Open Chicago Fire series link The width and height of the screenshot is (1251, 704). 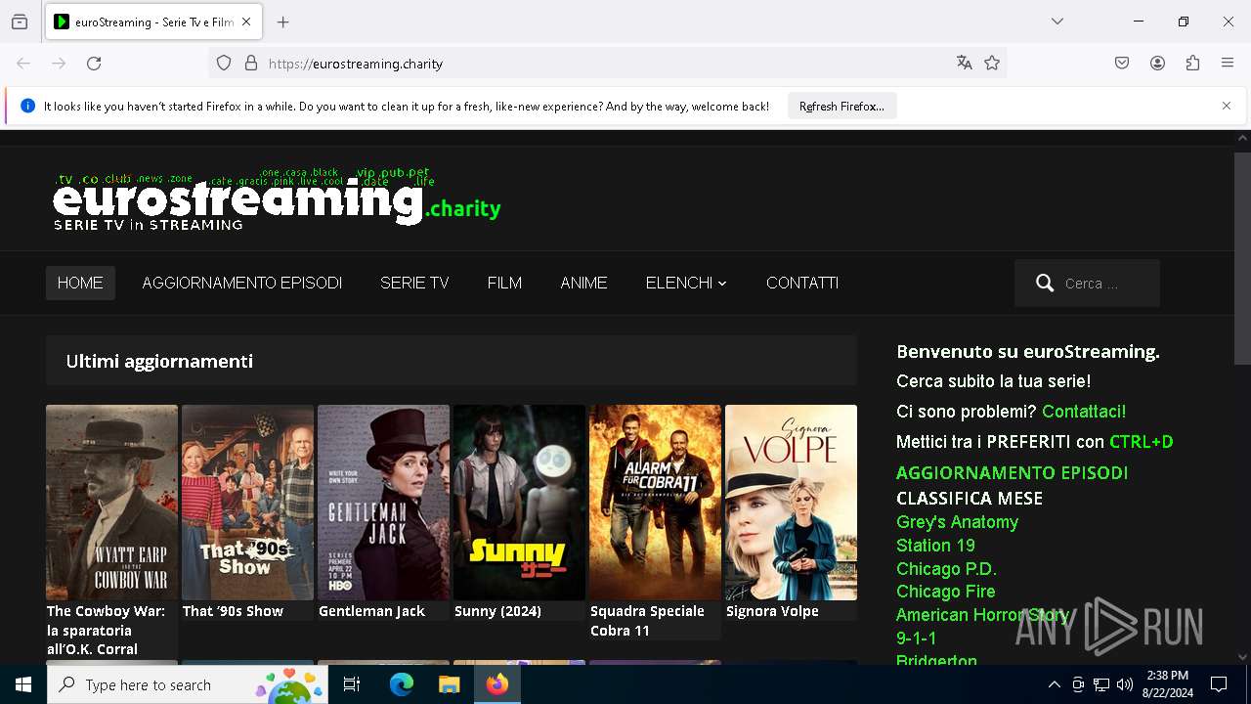coord(945,592)
